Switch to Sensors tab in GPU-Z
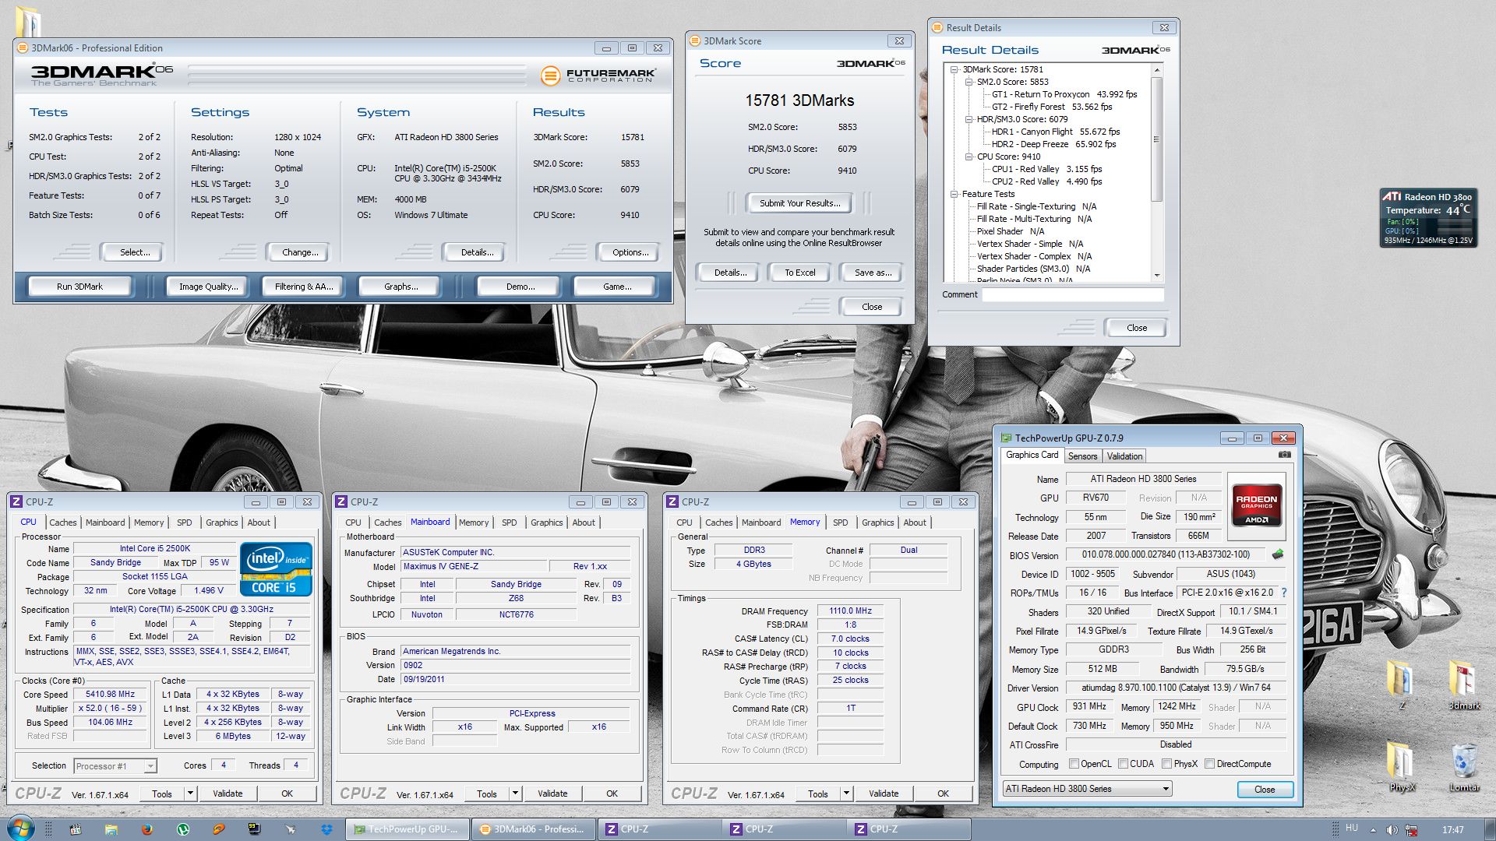 (1082, 456)
